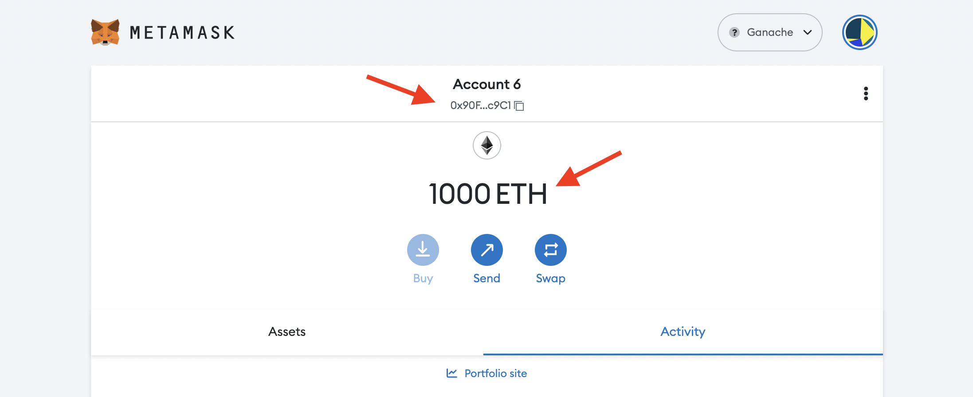973x397 pixels.
Task: Open the account avatar menu
Action: tap(859, 32)
